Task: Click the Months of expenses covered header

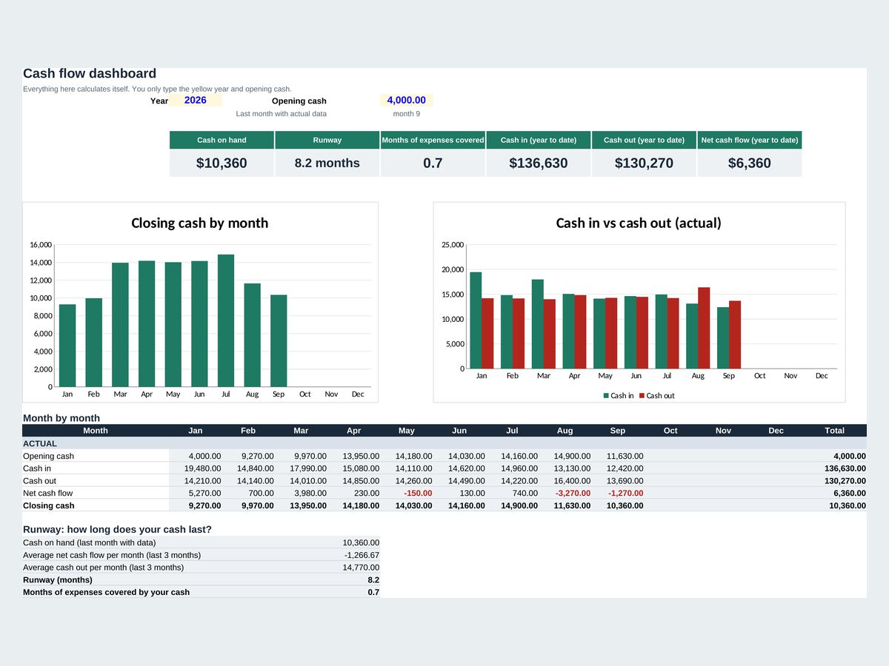Action: [433, 140]
